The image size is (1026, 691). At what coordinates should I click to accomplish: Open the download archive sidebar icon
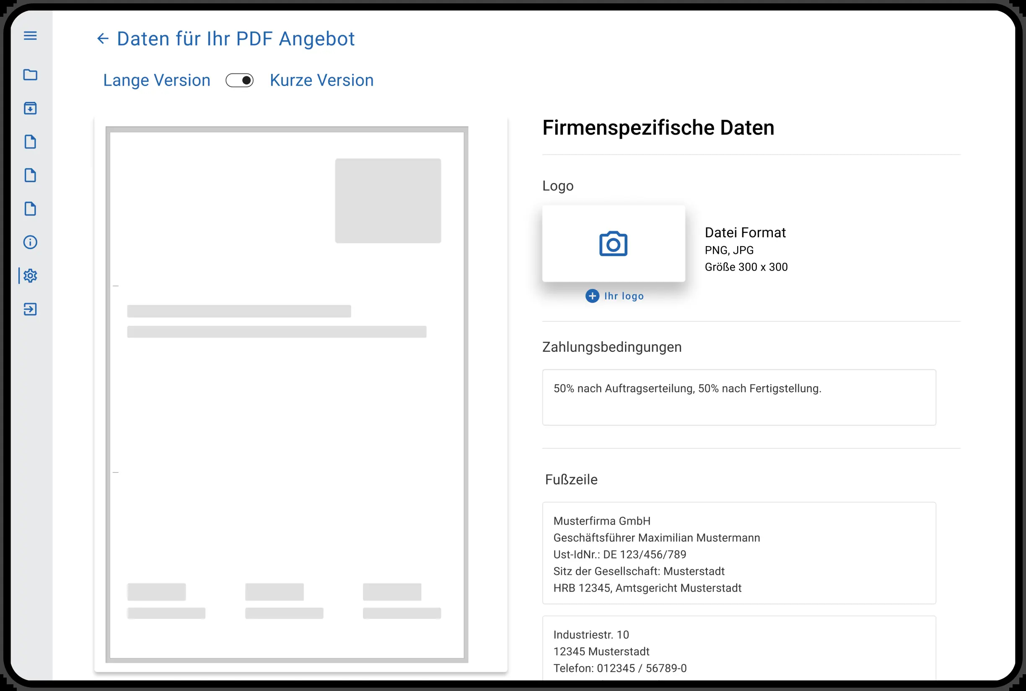pos(30,108)
